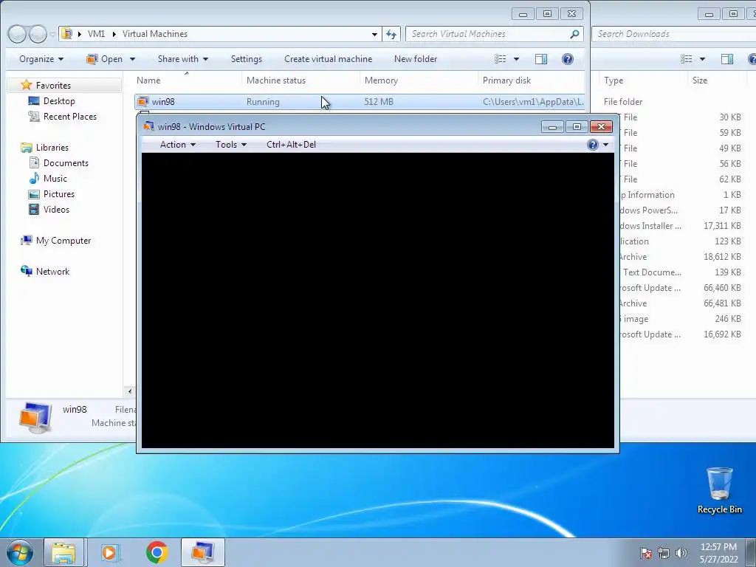Viewport: 756px width, 567px height.
Task: Send Ctrl+Alt+Del to win98
Action: (291, 145)
